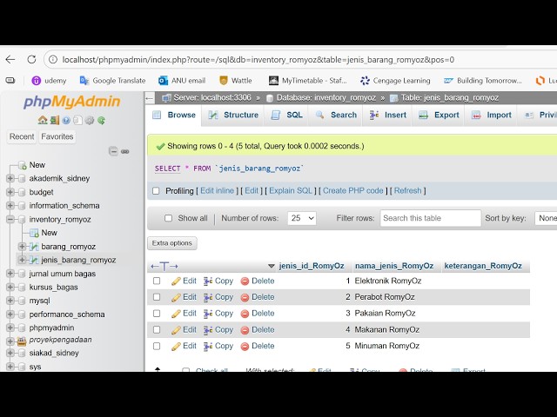
Task: Click pencil icon for Makanan RomyOz row
Action: pos(176,330)
